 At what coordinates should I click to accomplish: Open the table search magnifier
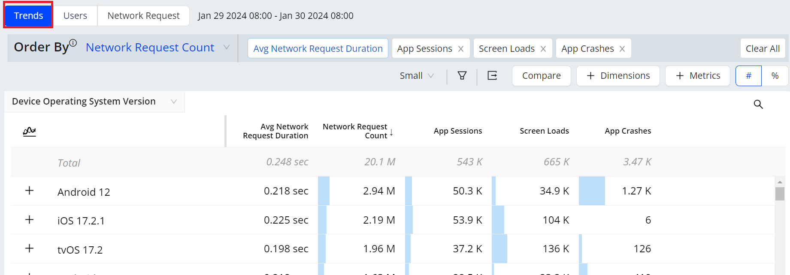point(758,104)
